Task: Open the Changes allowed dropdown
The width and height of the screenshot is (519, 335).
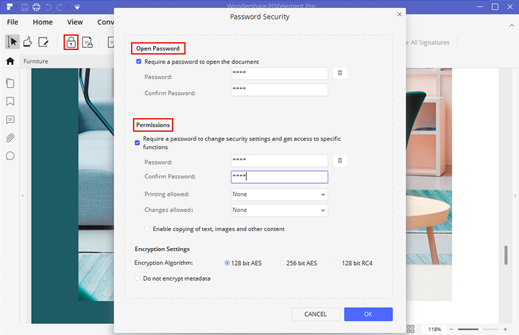Action: coord(279,210)
